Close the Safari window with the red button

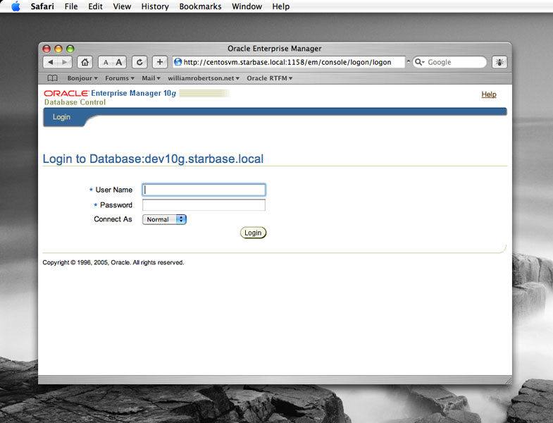coord(46,49)
